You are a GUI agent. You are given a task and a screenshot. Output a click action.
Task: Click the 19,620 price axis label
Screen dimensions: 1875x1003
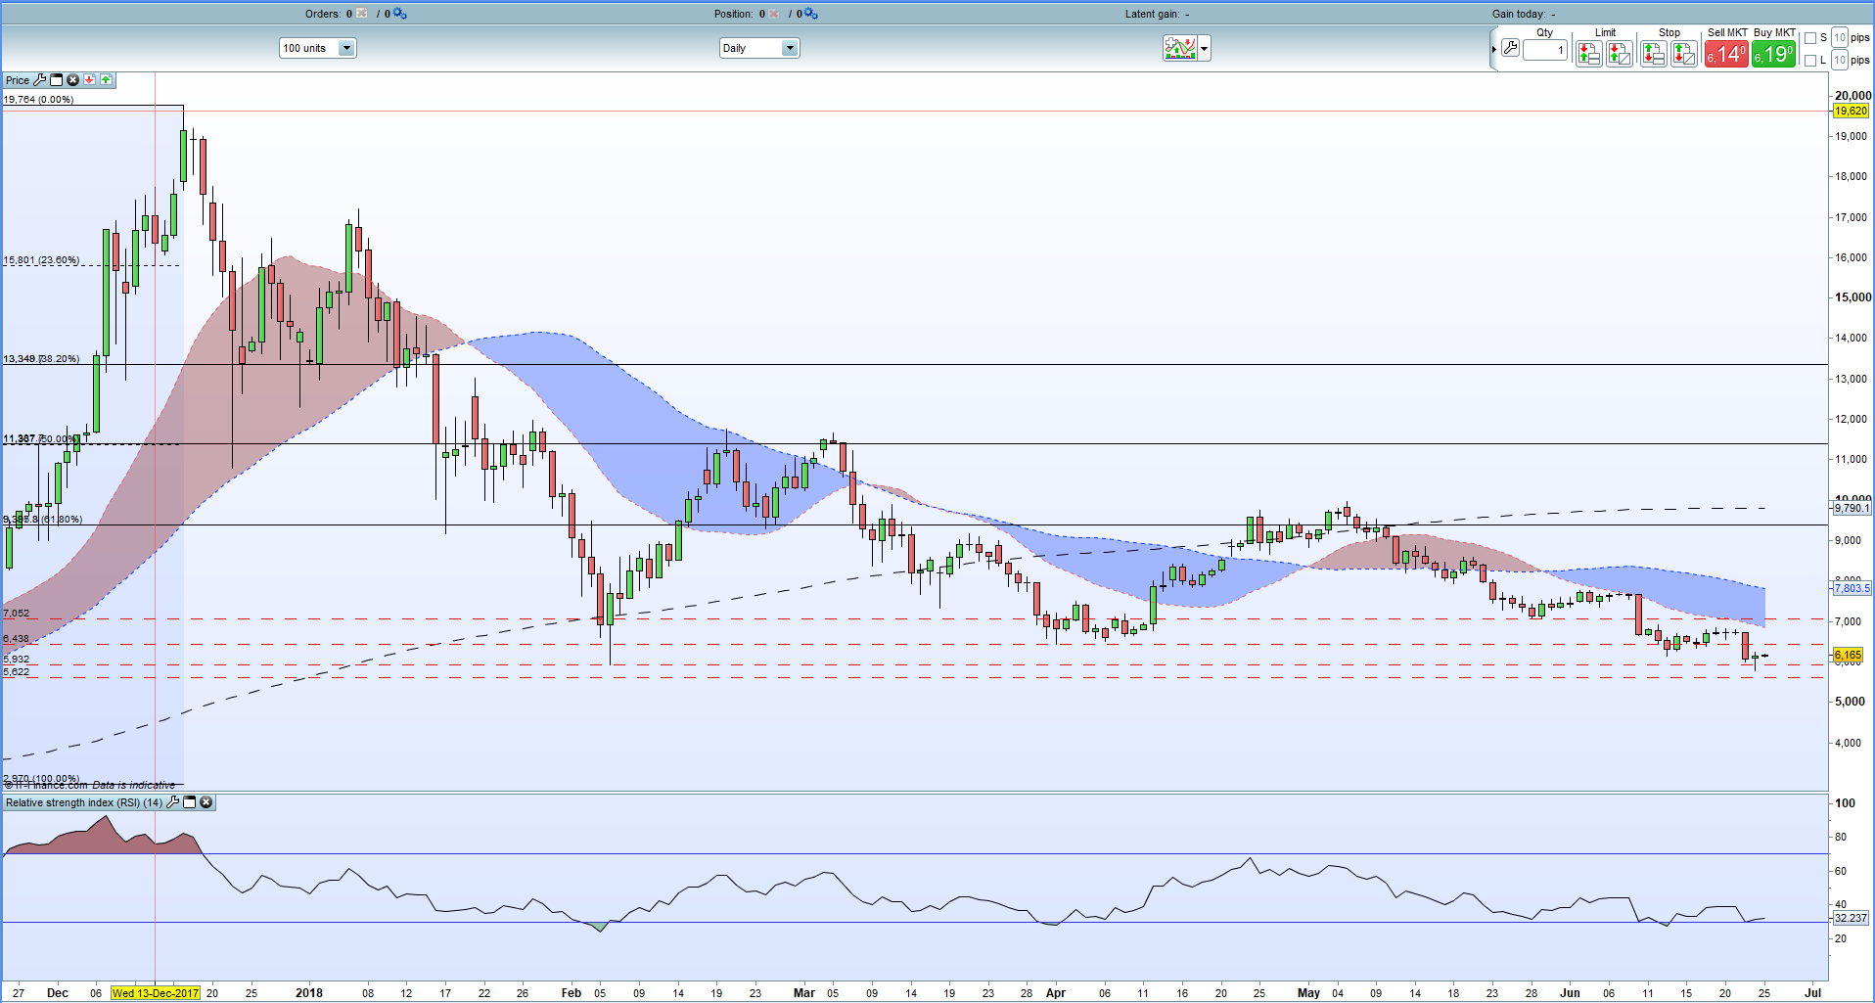click(x=1851, y=112)
